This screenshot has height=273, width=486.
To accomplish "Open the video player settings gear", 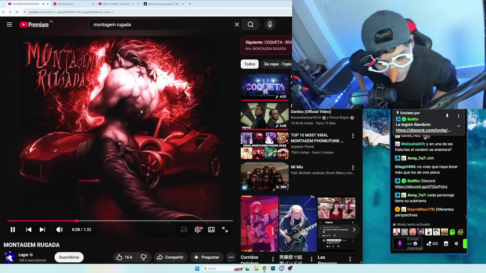I will tap(198, 229).
